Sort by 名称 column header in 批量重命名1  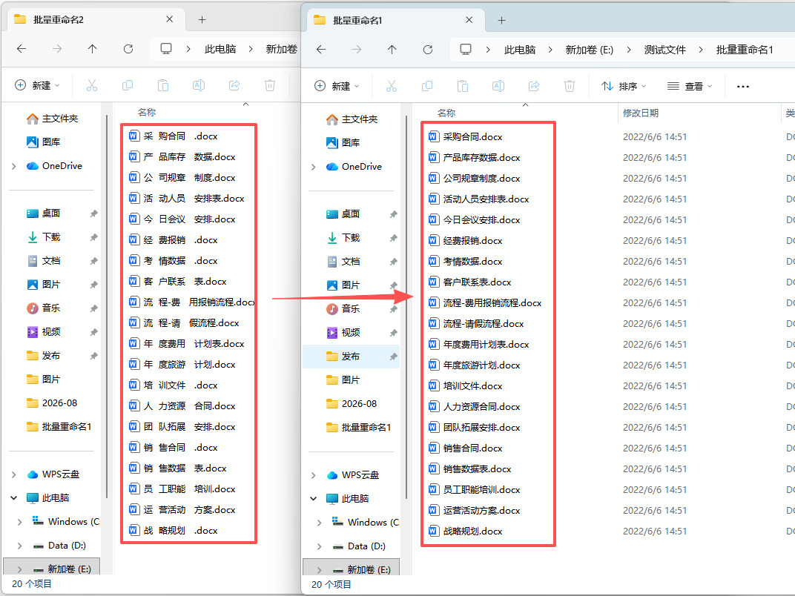pyautogui.click(x=446, y=113)
